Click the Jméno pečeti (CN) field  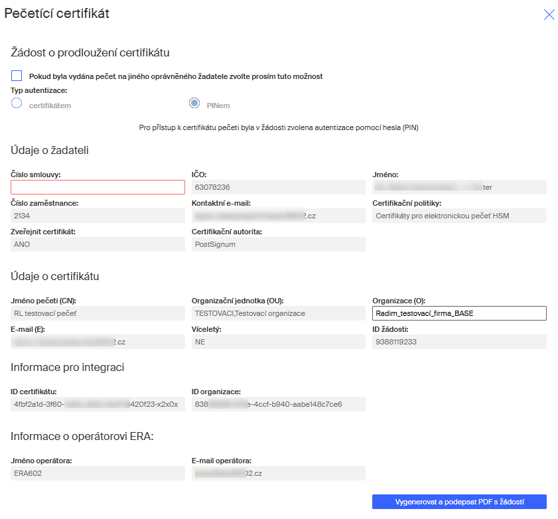(98, 313)
